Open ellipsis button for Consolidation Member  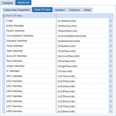[x=111, y=36]
